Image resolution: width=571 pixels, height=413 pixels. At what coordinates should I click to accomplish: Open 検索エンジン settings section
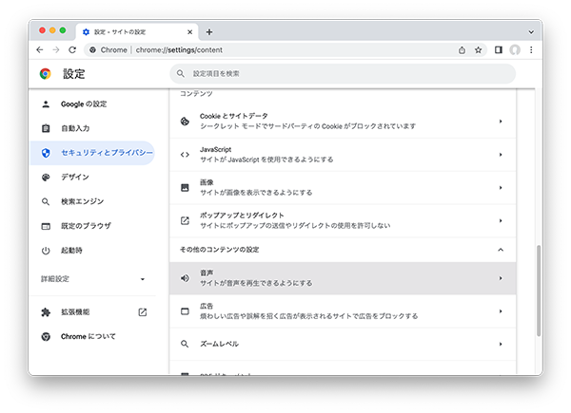coord(82,201)
